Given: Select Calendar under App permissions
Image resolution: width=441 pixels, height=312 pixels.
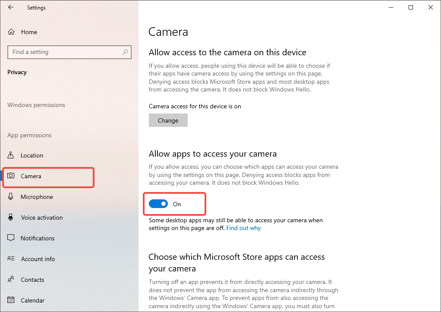Looking at the screenshot, I should [32, 300].
